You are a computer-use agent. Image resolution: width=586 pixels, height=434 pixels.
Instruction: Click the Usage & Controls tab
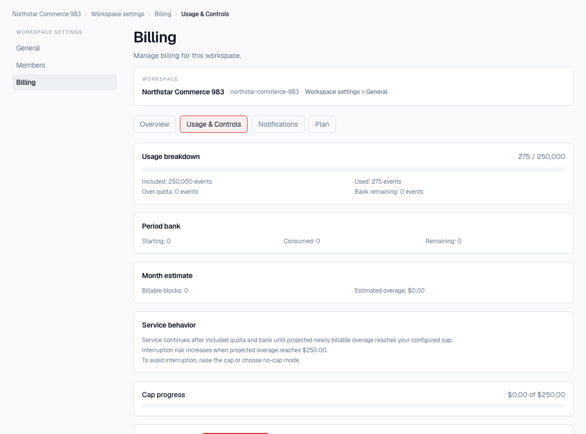point(213,124)
